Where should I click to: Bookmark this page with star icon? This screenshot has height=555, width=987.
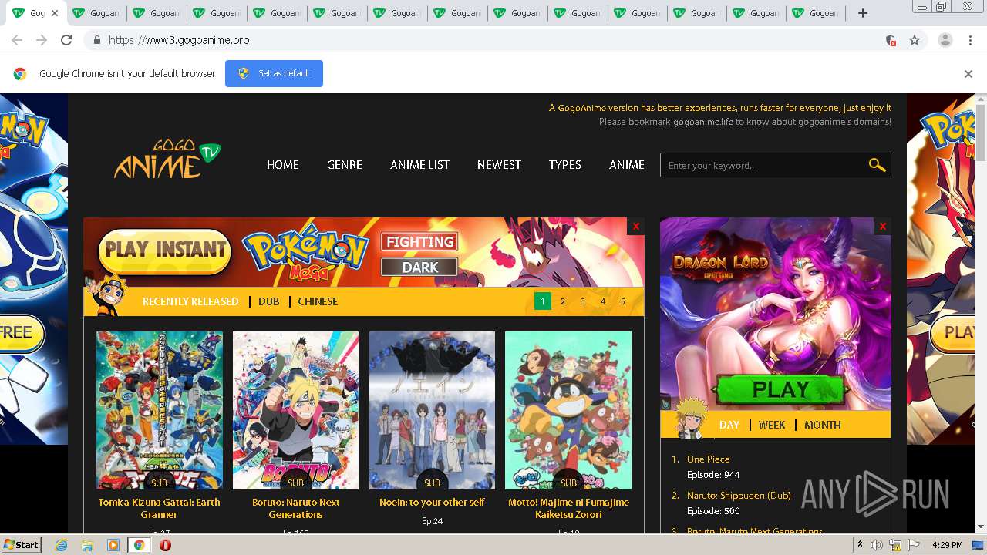(x=915, y=40)
